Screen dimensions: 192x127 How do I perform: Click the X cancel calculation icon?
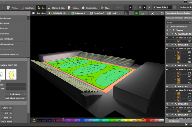pyautogui.click(x=140, y=7)
